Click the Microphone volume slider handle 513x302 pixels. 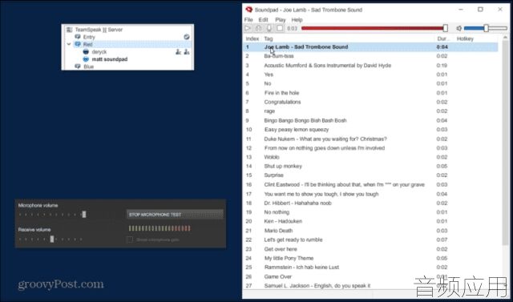[84, 215]
